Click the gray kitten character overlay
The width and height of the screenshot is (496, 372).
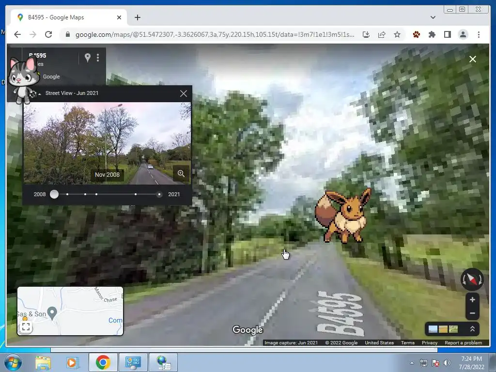[23, 80]
